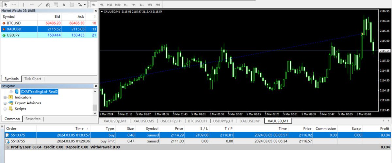Switch chart to H1 timeframe

click(x=126, y=5)
